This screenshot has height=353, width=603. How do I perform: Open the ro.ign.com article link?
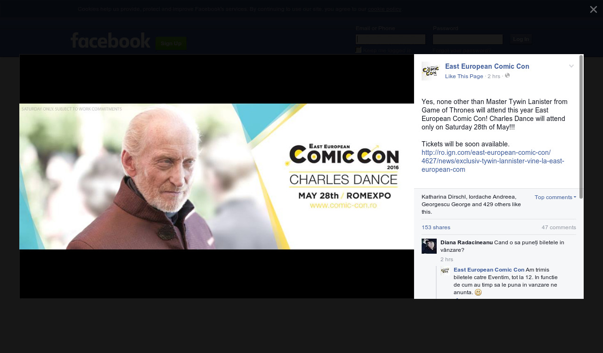pyautogui.click(x=493, y=161)
